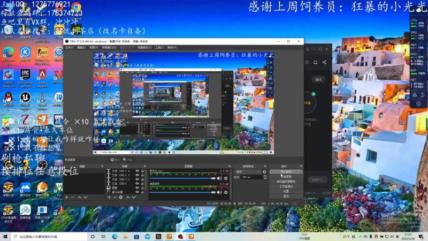Open the hamburger menu in background window
428x241 pixels.
click(x=307, y=49)
